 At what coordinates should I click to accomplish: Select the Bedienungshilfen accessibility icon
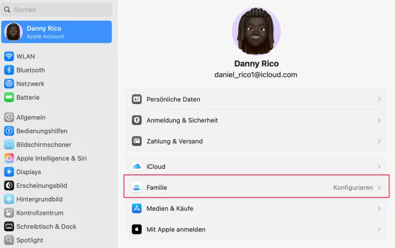click(9, 131)
